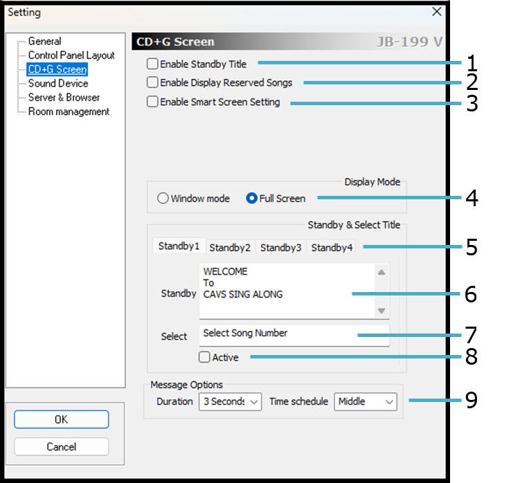Open the Standby3 tab
This screenshot has width=520, height=483.
[x=280, y=247]
